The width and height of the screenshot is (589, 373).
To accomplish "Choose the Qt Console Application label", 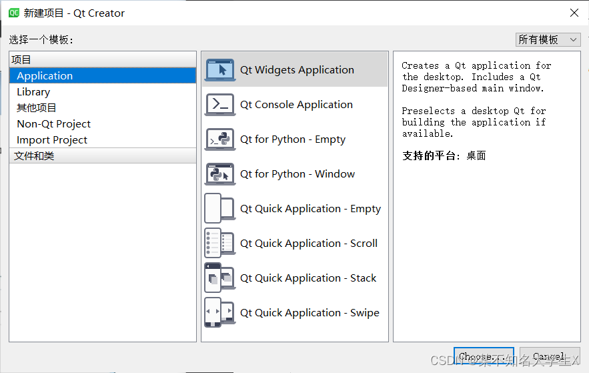I will coord(296,104).
